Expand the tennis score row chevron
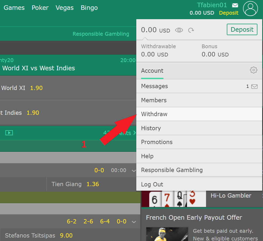263x241 pixels. 134,222
